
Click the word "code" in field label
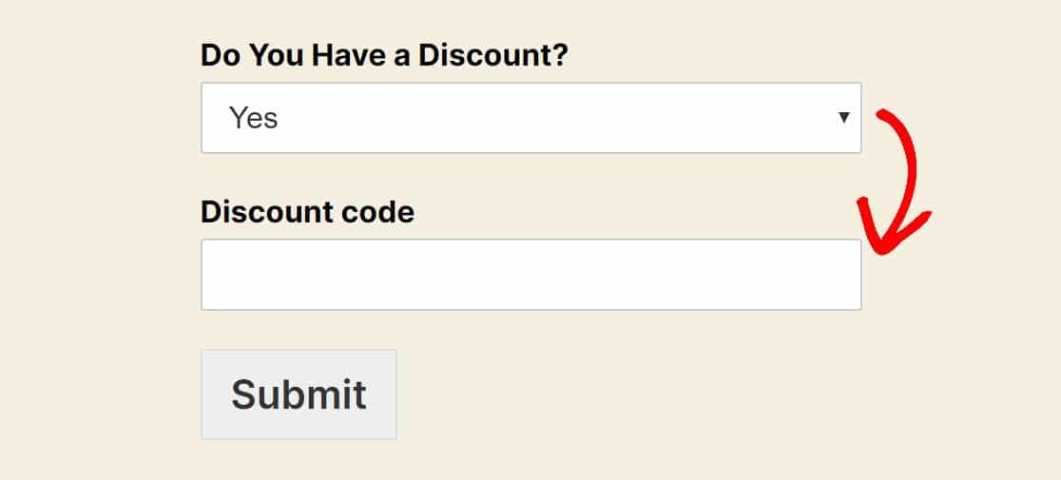[380, 211]
